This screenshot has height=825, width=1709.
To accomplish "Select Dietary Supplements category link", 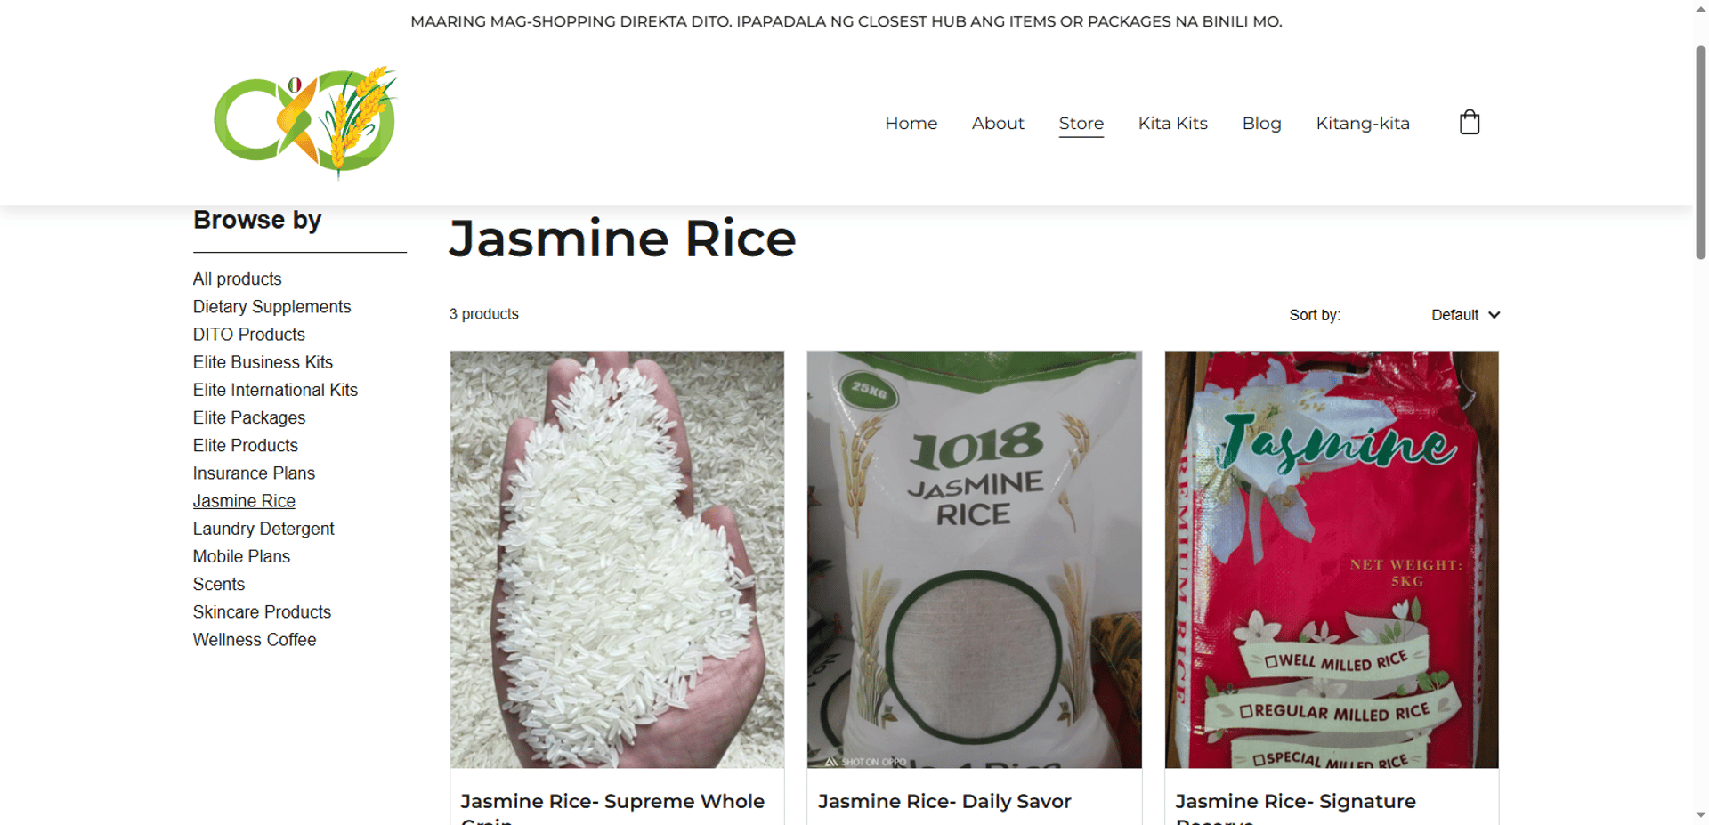I will (x=271, y=306).
